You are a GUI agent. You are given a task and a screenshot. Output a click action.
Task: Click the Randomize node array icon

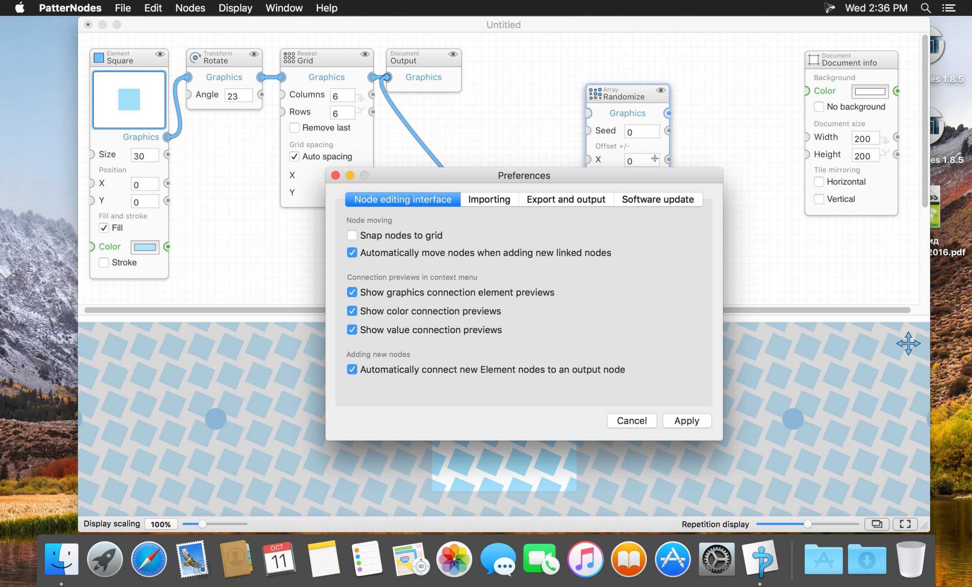click(x=595, y=93)
